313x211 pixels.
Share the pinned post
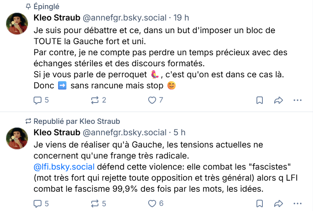tap(279, 100)
